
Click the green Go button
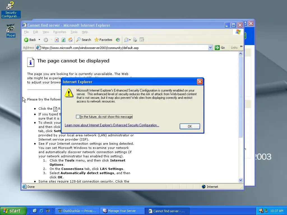(220, 48)
